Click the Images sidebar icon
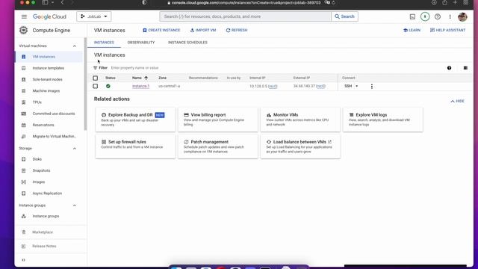This screenshot has width=478, height=269. 23,182
